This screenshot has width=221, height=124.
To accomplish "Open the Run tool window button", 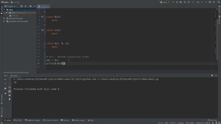I will [x=8, y=120].
